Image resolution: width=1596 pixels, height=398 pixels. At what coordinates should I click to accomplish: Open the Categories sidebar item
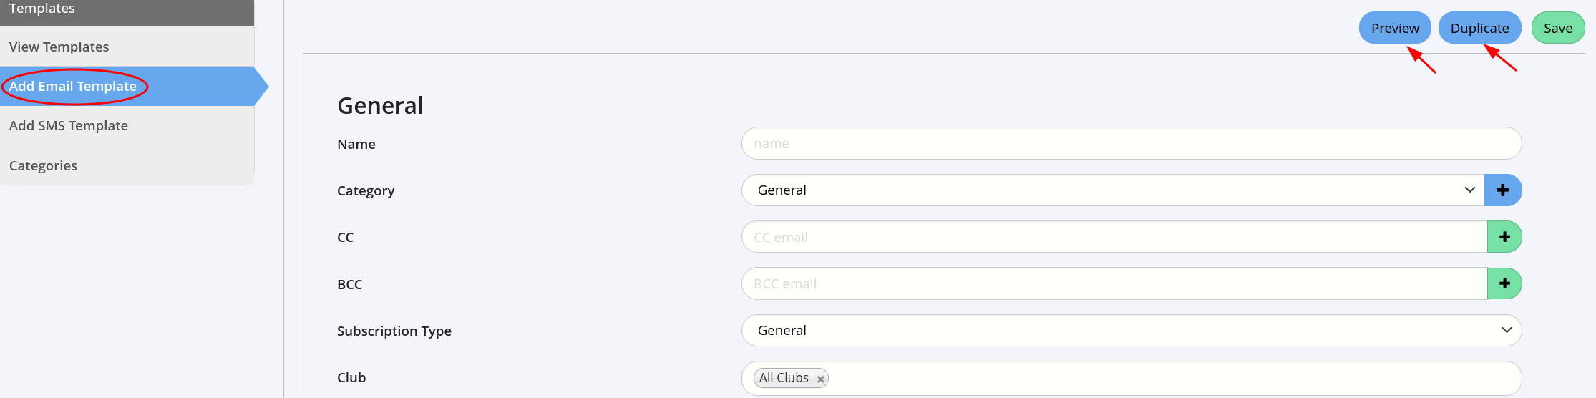pyautogui.click(x=44, y=166)
